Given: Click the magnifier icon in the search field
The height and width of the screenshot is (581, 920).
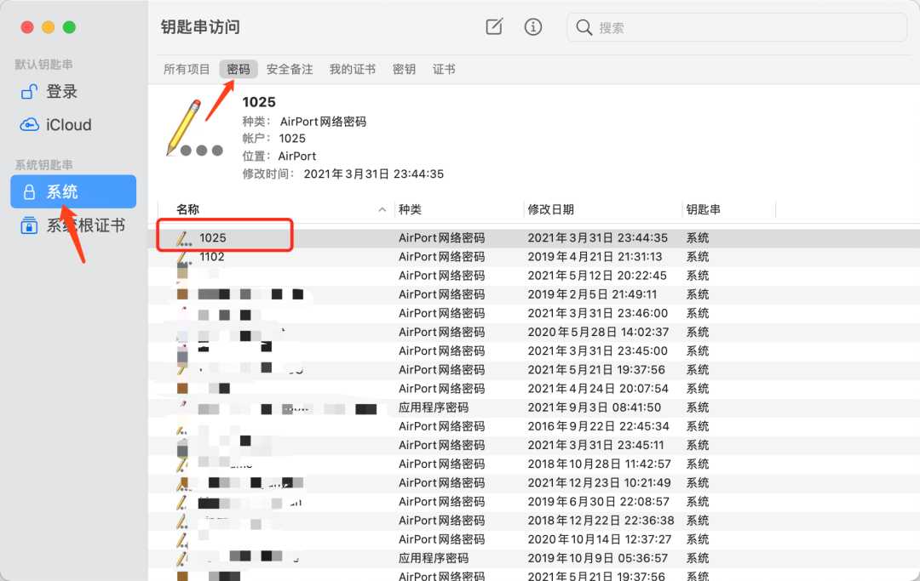Looking at the screenshot, I should coord(584,27).
